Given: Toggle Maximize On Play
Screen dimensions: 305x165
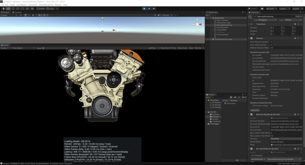Looking at the screenshot, I should point(168,48).
